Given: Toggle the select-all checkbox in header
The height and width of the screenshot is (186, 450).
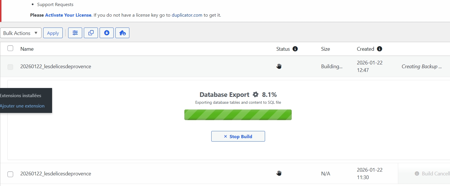Looking at the screenshot, I should coord(10,48).
